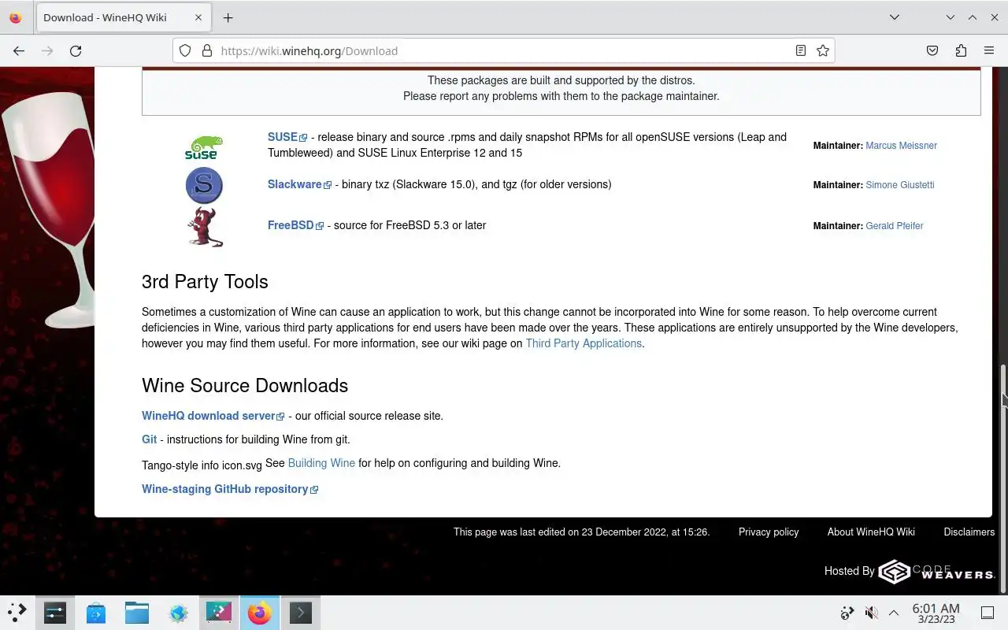Reload the current page
This screenshot has width=1008, height=630.
coord(76,50)
